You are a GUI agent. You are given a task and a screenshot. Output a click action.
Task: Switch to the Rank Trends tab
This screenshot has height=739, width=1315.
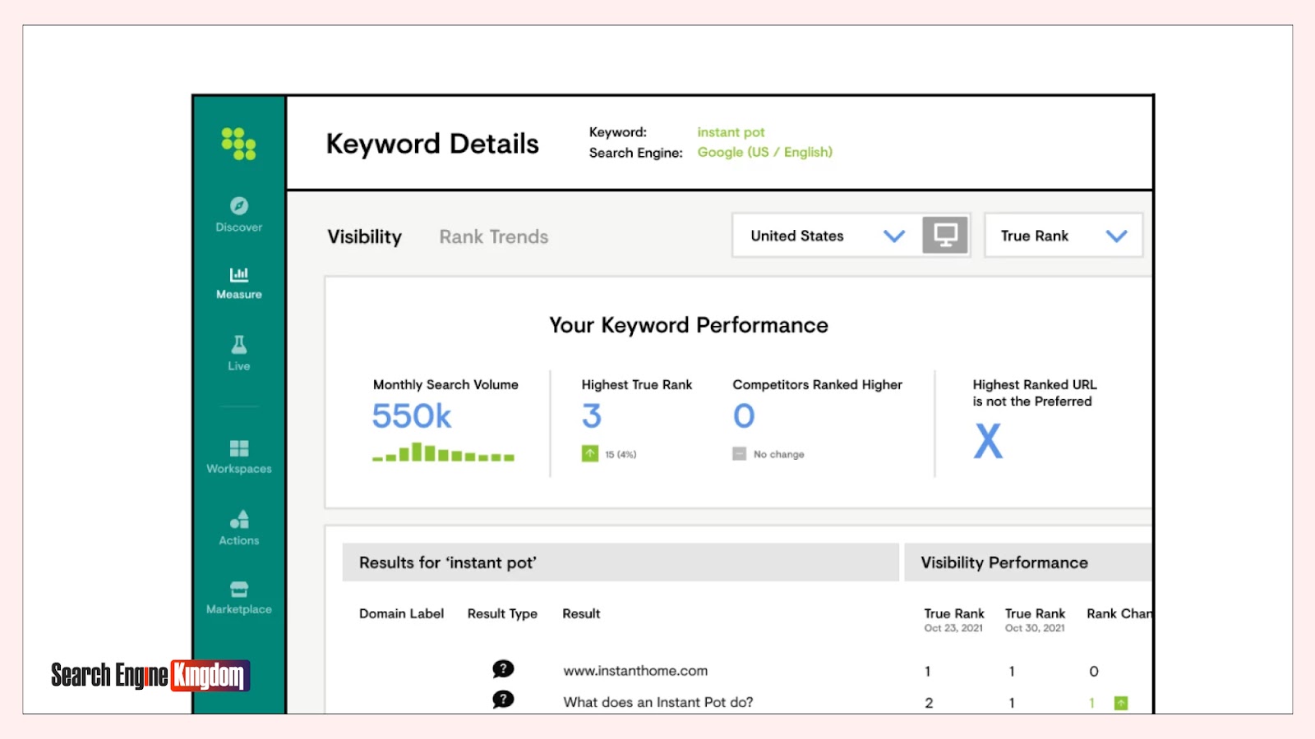coord(494,237)
